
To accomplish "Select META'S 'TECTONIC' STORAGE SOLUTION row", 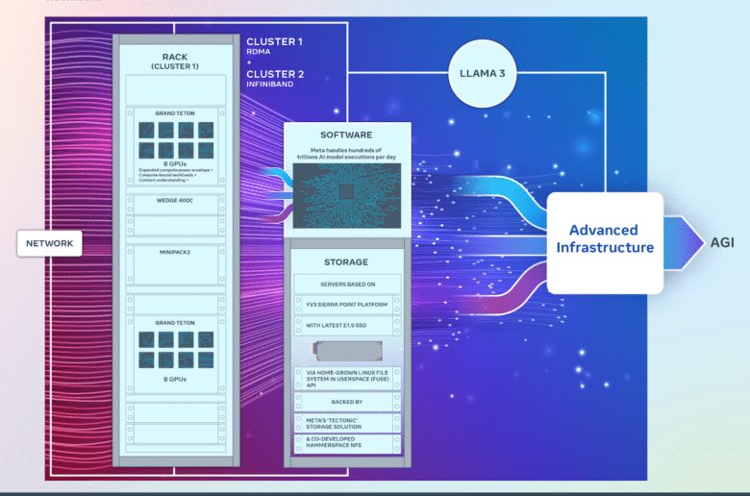I will (347, 423).
